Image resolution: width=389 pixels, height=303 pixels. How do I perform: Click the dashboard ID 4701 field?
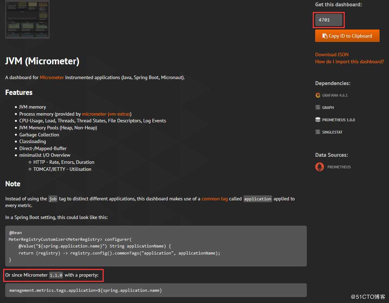click(329, 20)
